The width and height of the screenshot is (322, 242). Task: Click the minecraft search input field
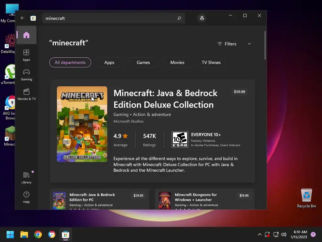(x=113, y=18)
